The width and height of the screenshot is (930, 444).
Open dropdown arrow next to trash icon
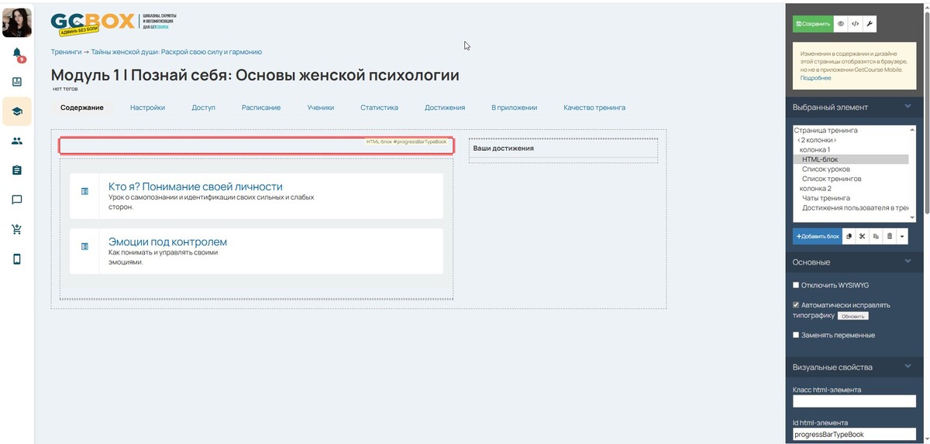pos(902,236)
